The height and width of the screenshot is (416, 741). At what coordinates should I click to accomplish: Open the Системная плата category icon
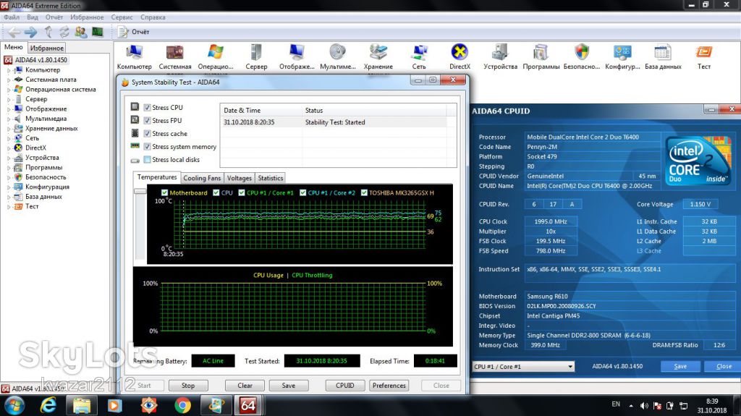(x=175, y=56)
